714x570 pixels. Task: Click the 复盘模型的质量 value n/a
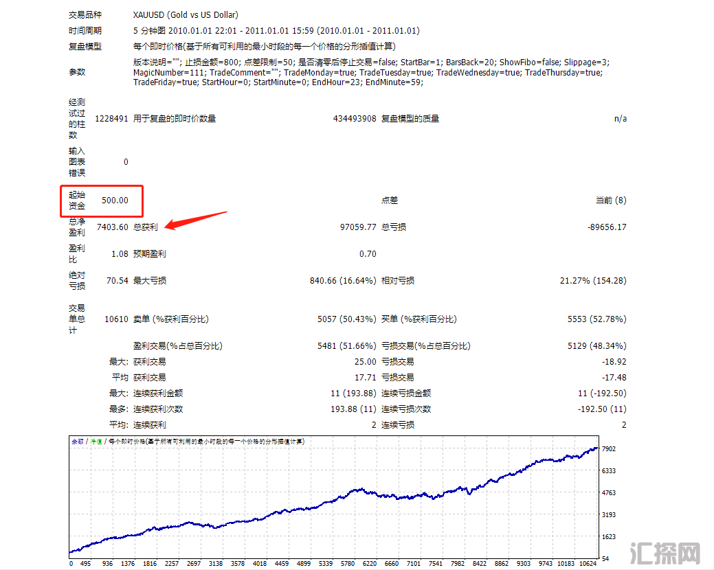click(x=620, y=119)
